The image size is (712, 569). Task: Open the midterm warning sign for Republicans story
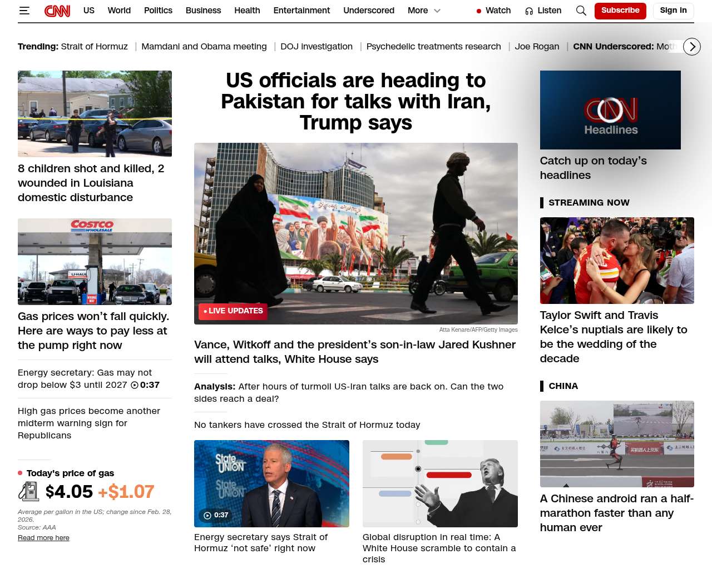[x=89, y=423]
